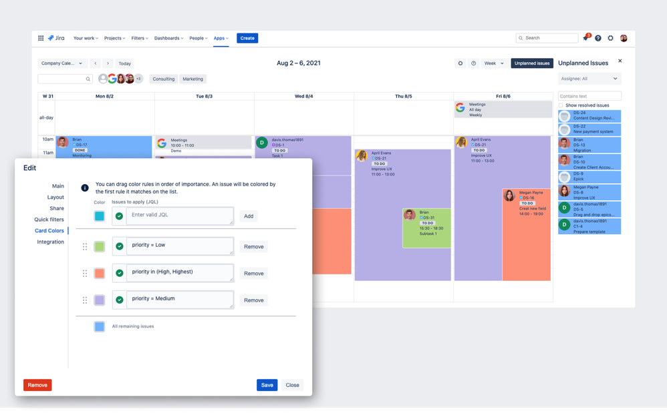Click the magnifier icon in the calendar search field
The image size is (667, 413).
88,78
